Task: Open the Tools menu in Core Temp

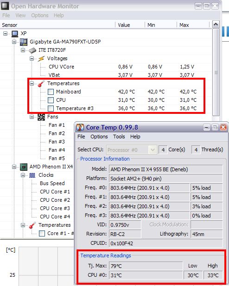Action: point(119,137)
